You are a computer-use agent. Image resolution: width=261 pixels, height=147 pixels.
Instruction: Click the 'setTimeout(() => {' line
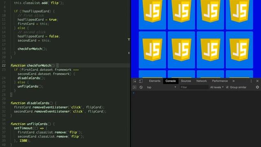[31, 128]
